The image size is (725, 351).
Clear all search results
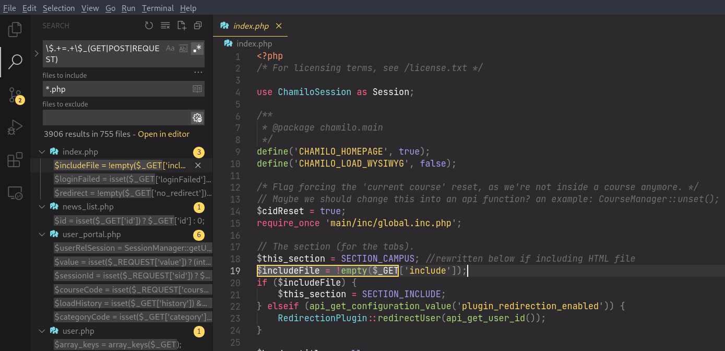point(165,26)
